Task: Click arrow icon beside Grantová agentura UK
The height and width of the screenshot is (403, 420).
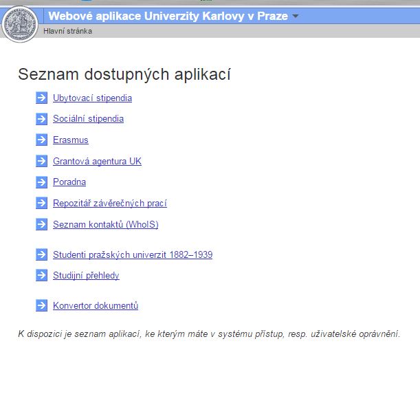Action: tap(41, 162)
